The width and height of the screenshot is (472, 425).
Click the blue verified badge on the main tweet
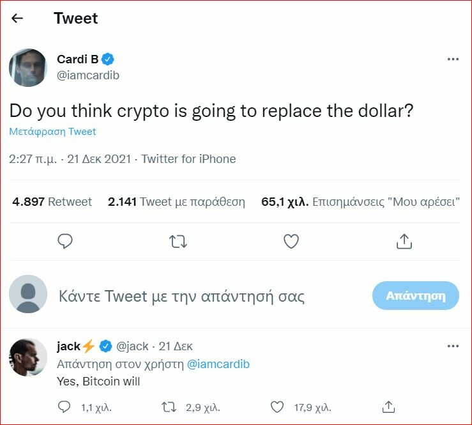tap(108, 59)
